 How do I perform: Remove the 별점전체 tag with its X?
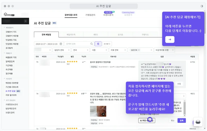139,50
